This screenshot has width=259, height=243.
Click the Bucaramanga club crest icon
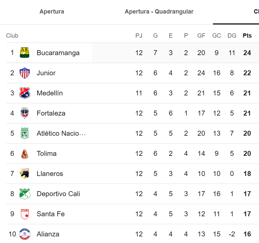25,53
